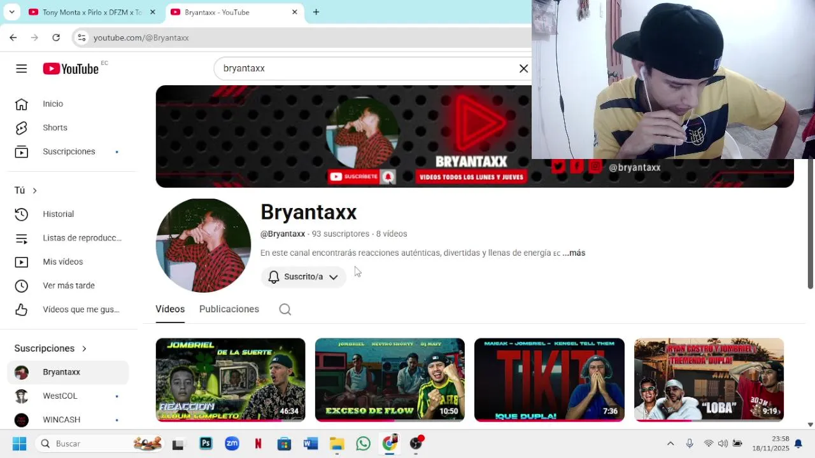Open the recording app in taskbar
Viewport: 815px width, 458px height.
tap(416, 443)
